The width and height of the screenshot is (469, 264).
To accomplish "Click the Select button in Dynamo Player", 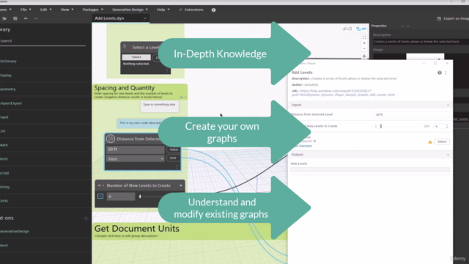I will 442,142.
